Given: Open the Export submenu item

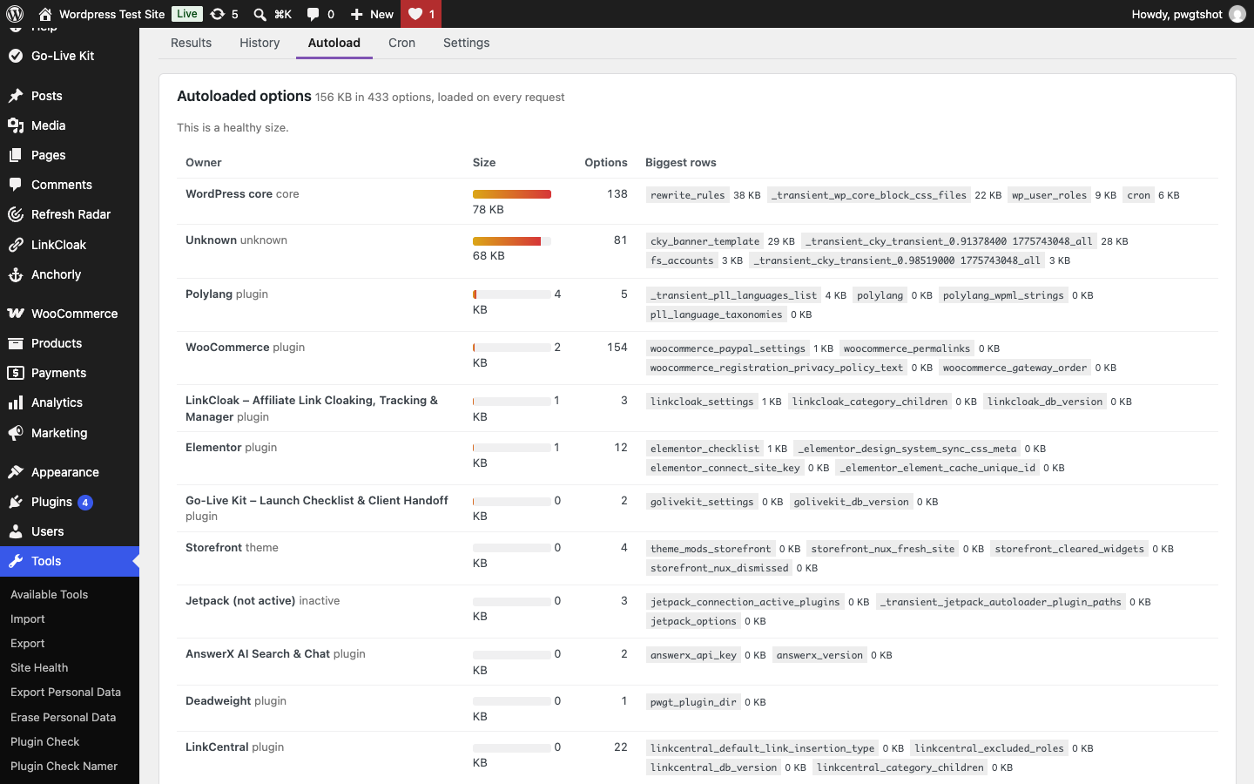Looking at the screenshot, I should click(28, 643).
